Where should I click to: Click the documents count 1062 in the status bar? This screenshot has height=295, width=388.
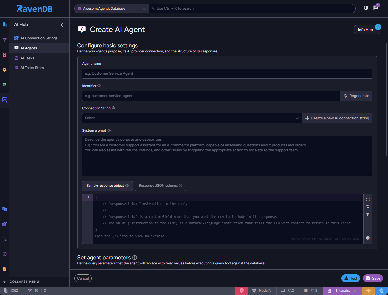(x=11, y=291)
